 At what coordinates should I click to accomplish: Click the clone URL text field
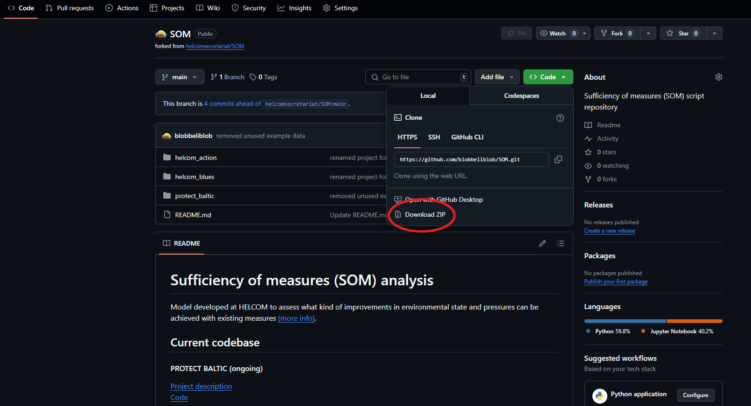(471, 159)
